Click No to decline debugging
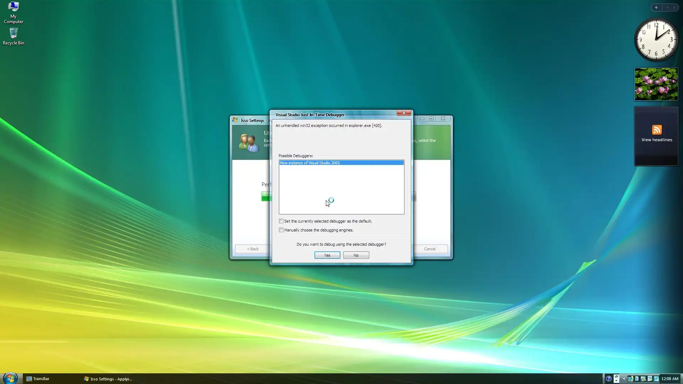 356,255
